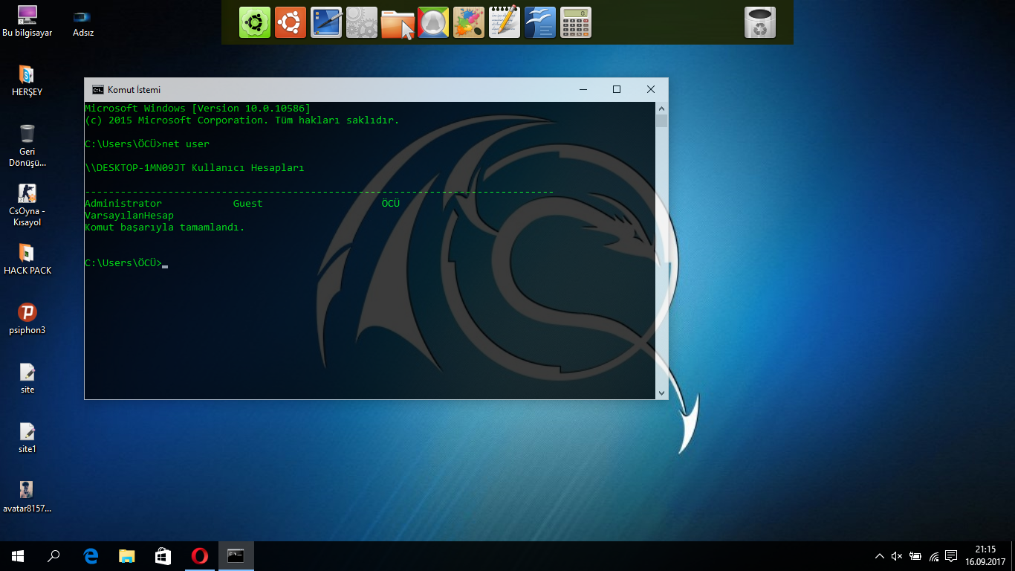The width and height of the screenshot is (1015, 571).
Task: Click the Komut İstemi title bar text
Action: [134, 89]
